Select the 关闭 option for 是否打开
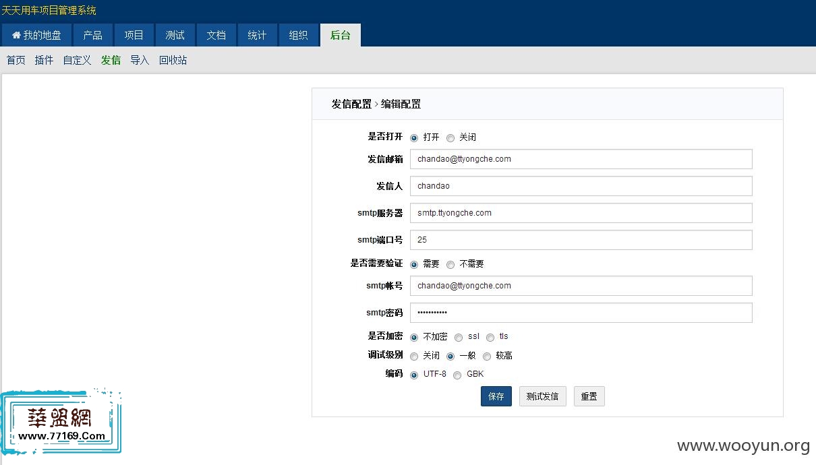 tap(450, 137)
